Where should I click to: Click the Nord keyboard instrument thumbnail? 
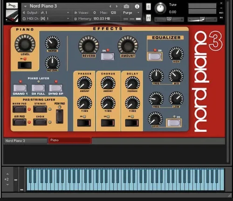12,15
